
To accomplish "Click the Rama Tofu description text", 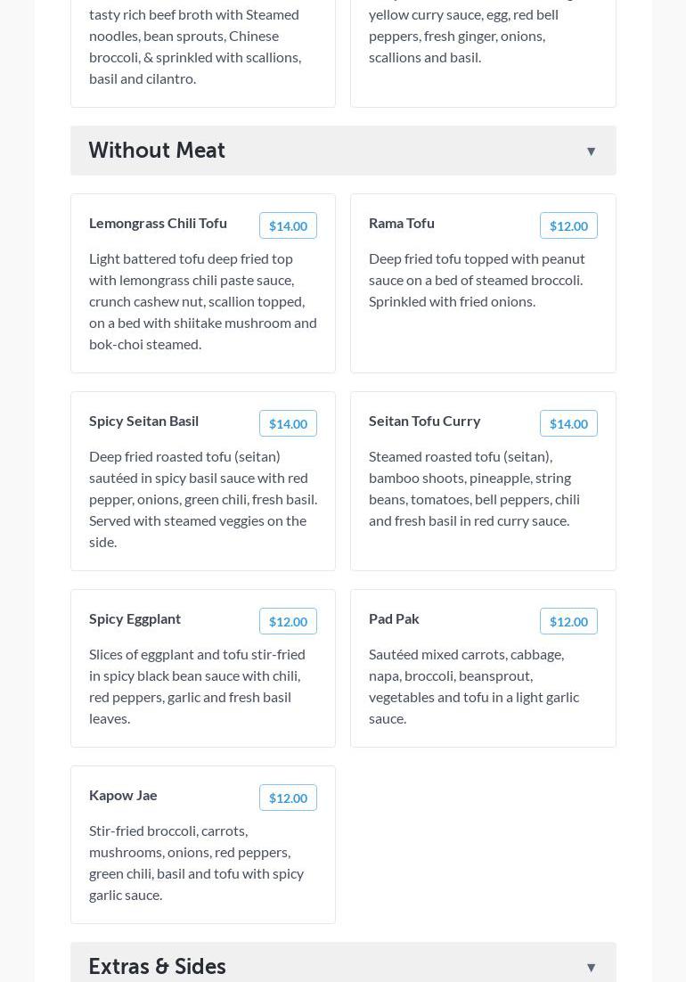I will pyautogui.click(x=477, y=280).
